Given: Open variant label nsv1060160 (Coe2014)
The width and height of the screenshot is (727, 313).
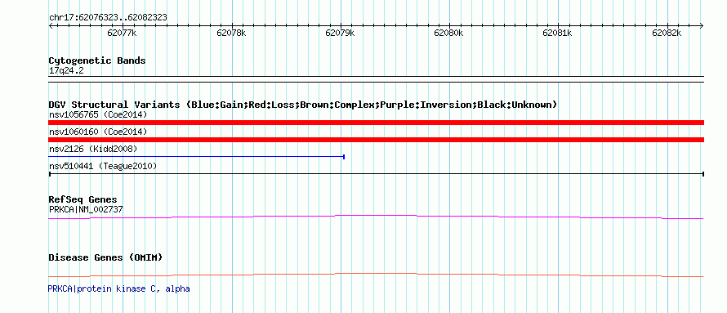Looking at the screenshot, I should [98, 132].
